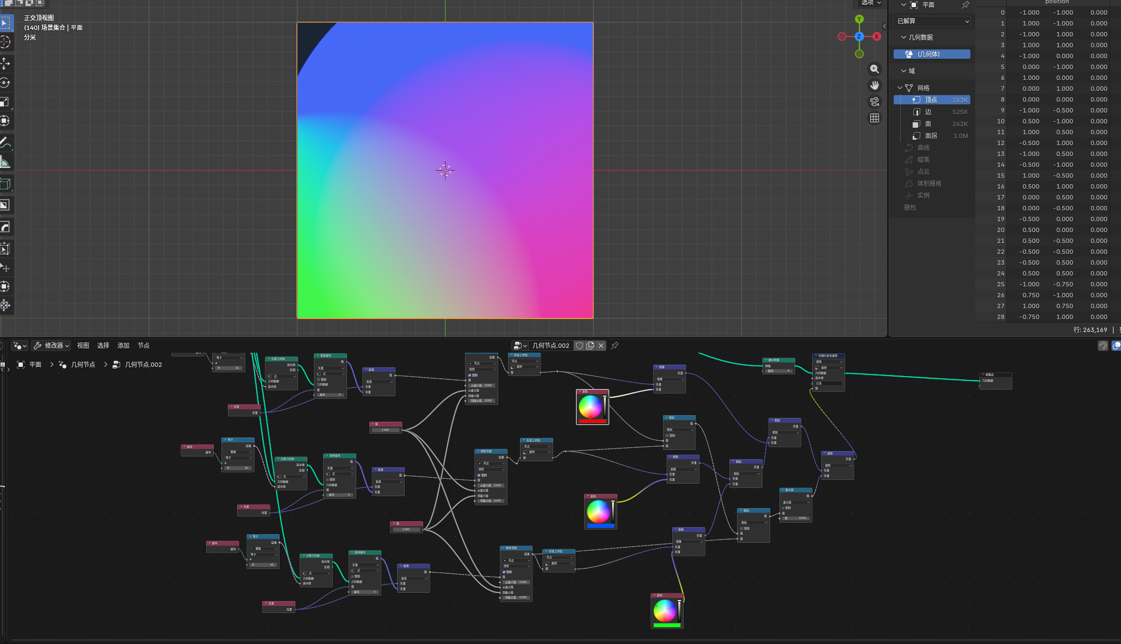
Task: Select the 面拐 domain with 1.0M
Action: 932,136
